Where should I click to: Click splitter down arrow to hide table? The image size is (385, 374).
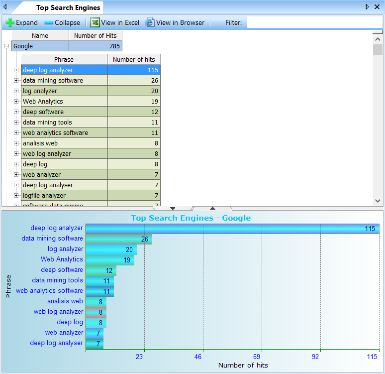tap(173, 209)
